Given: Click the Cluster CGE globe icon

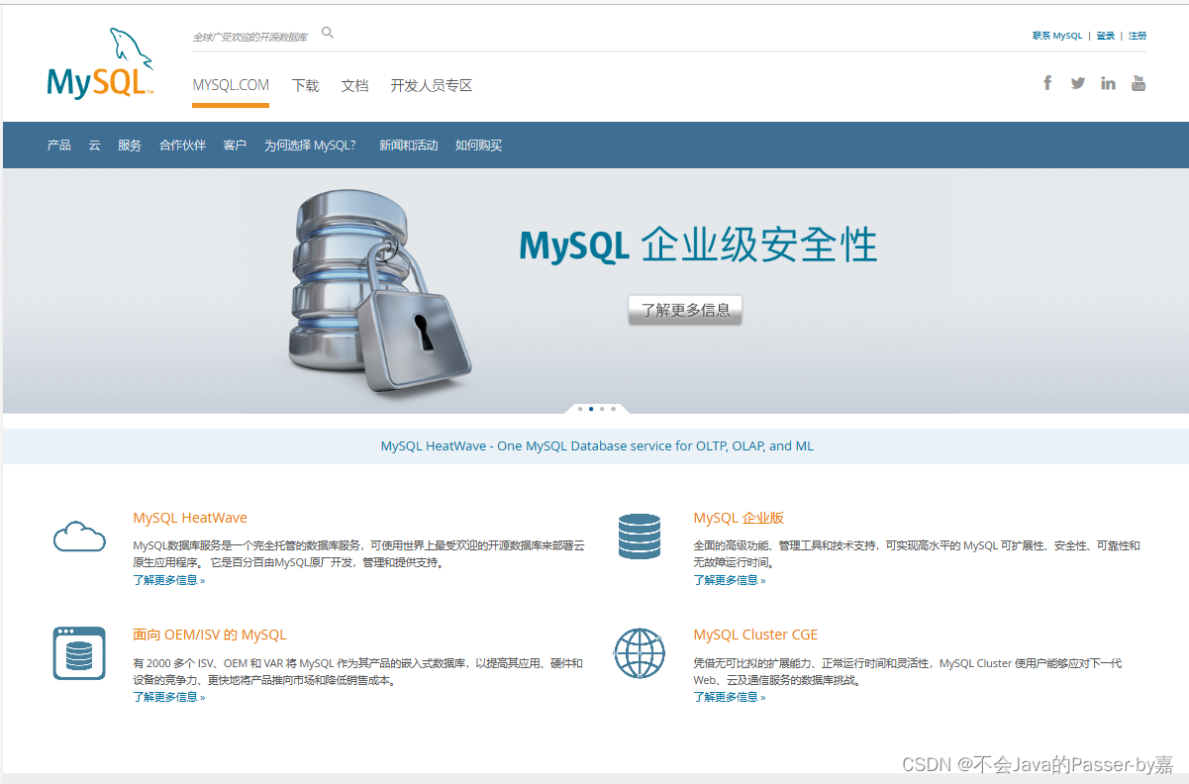Looking at the screenshot, I should [639, 653].
